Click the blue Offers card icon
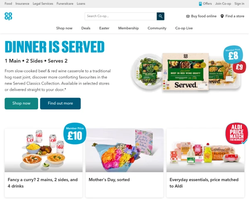The width and height of the screenshot is (249, 199). click(x=200, y=4)
